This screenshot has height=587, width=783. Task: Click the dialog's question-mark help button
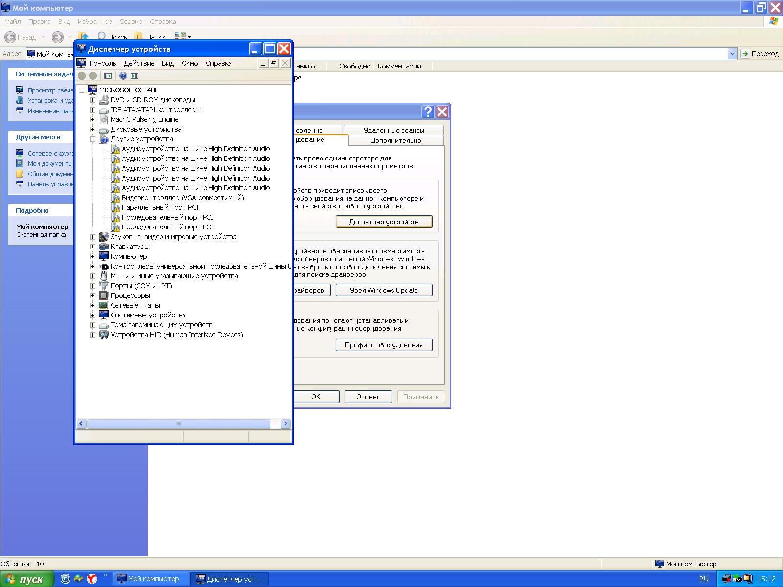tap(428, 112)
